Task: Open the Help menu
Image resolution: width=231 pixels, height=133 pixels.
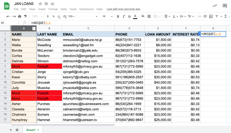Action: [99, 9]
